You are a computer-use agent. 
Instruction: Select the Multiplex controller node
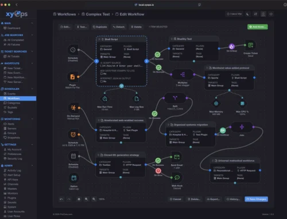(183, 74)
